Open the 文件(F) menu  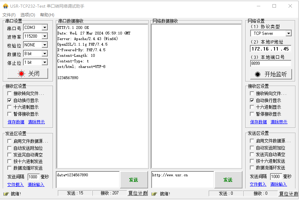pyautogui.click(x=9, y=15)
